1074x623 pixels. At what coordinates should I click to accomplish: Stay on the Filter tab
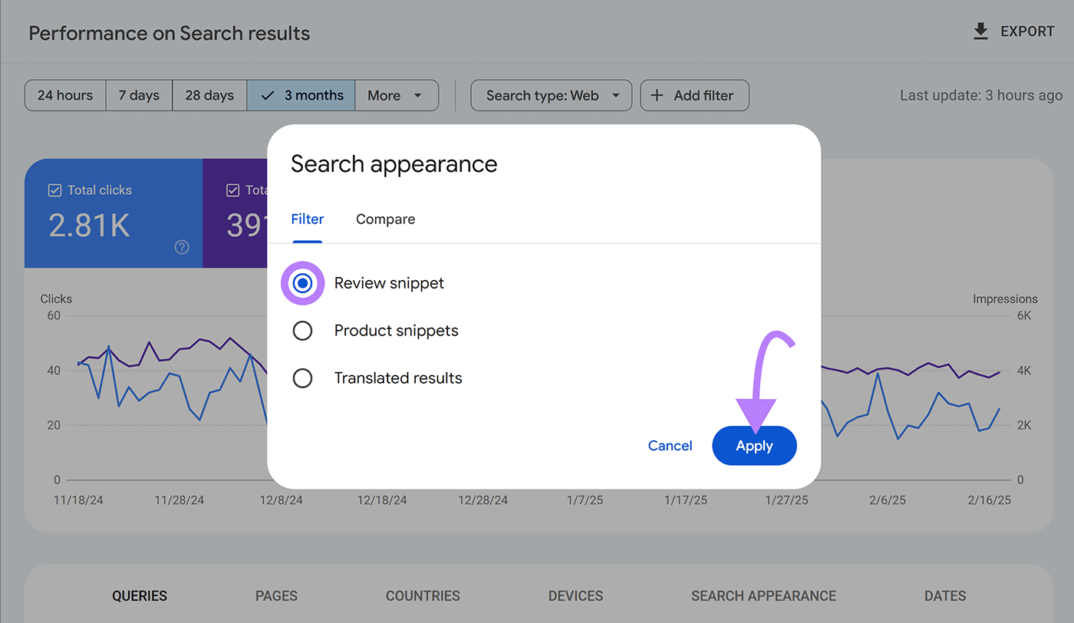[x=307, y=219]
